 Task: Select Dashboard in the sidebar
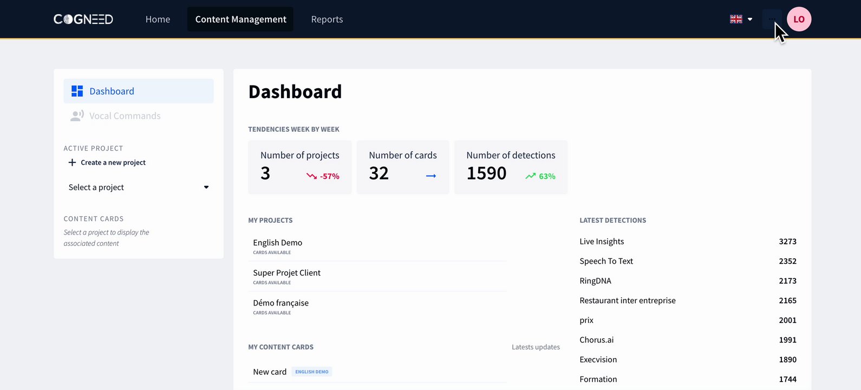pos(139,91)
